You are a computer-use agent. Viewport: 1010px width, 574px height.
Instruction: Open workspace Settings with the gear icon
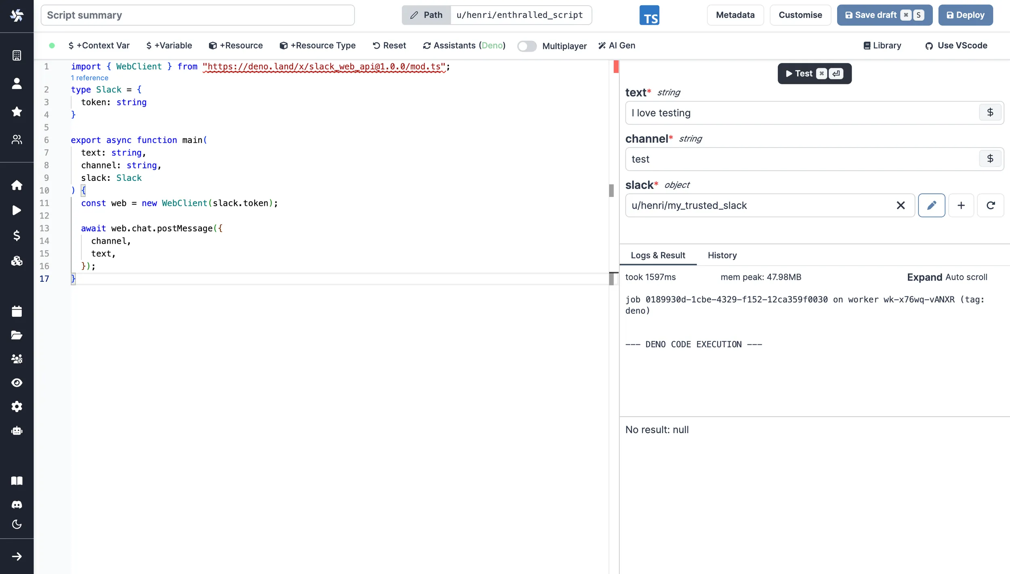17,406
